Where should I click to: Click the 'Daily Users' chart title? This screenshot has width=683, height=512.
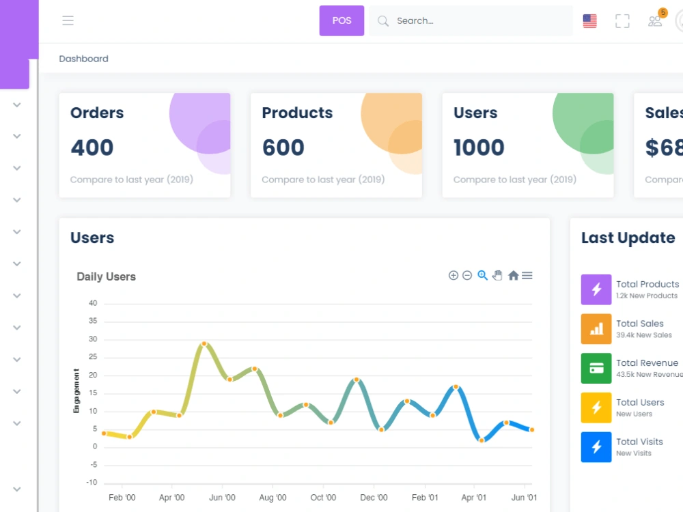point(107,277)
